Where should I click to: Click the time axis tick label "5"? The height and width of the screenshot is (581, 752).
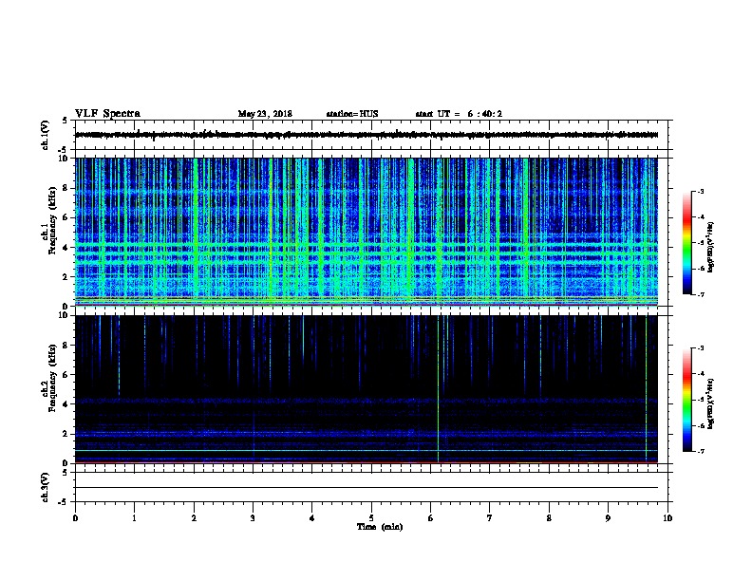tap(371, 518)
